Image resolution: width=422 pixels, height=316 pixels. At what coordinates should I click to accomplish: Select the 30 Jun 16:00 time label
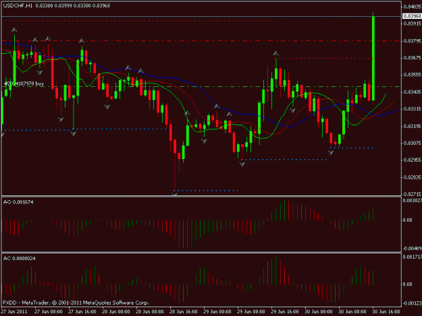coord(386,311)
